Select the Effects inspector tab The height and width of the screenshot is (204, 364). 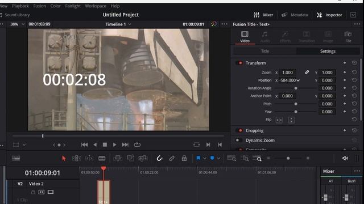click(x=285, y=37)
